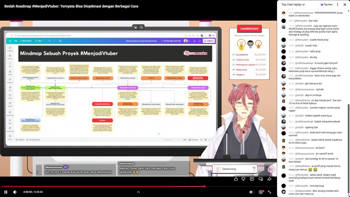Image resolution: width=350 pixels, height=197 pixels.
Task: Click Callista Aulia row in the Leaderboard
Action: click(x=249, y=60)
